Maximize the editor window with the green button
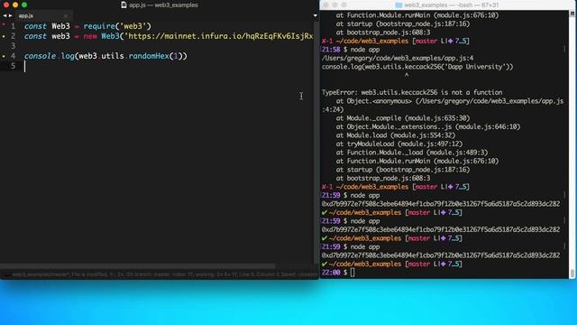Screen dimensions: 577x325 click(24, 5)
